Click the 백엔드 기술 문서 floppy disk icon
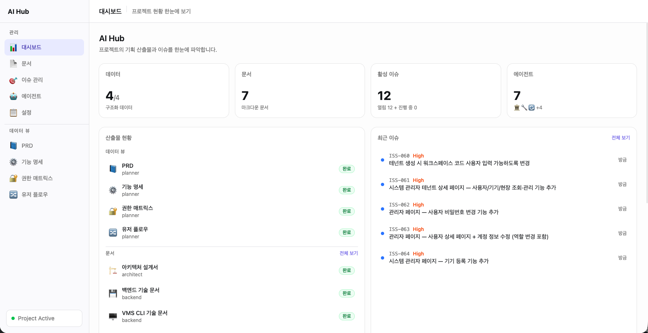The width and height of the screenshot is (648, 333). [113, 293]
